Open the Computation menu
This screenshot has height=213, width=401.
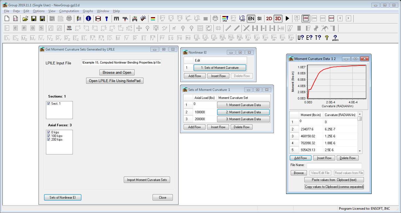pyautogui.click(x=69, y=11)
